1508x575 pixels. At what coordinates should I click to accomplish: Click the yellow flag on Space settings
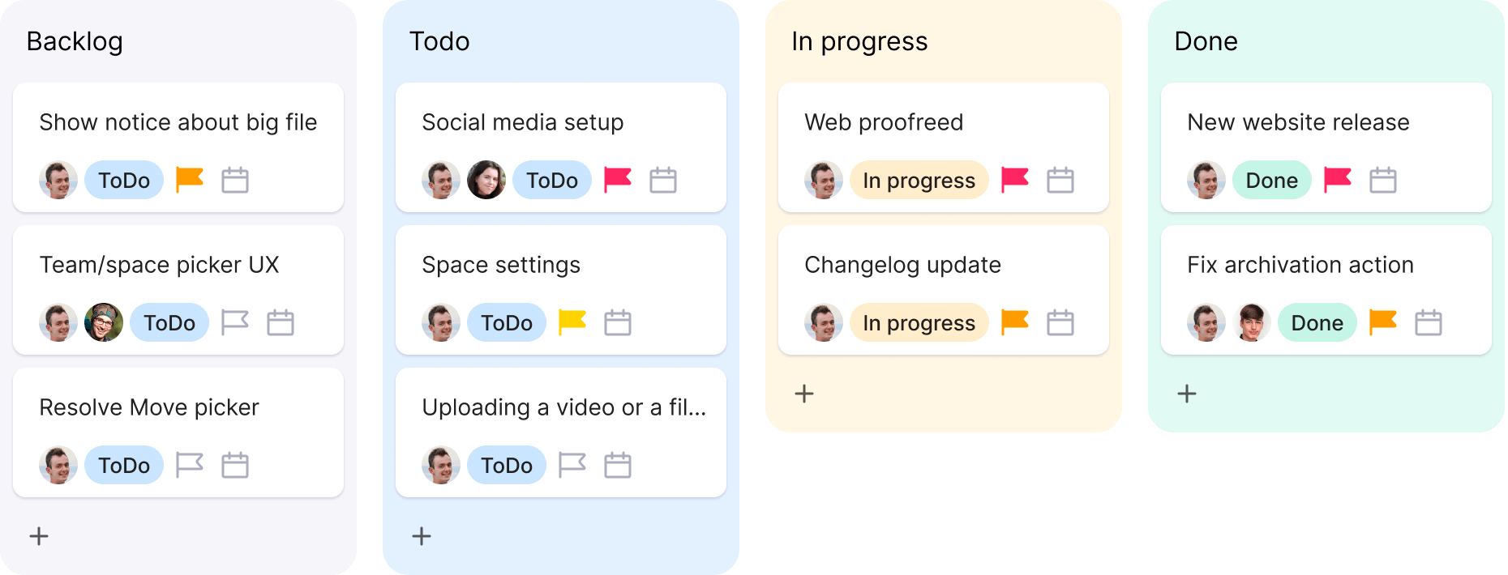[x=572, y=322]
